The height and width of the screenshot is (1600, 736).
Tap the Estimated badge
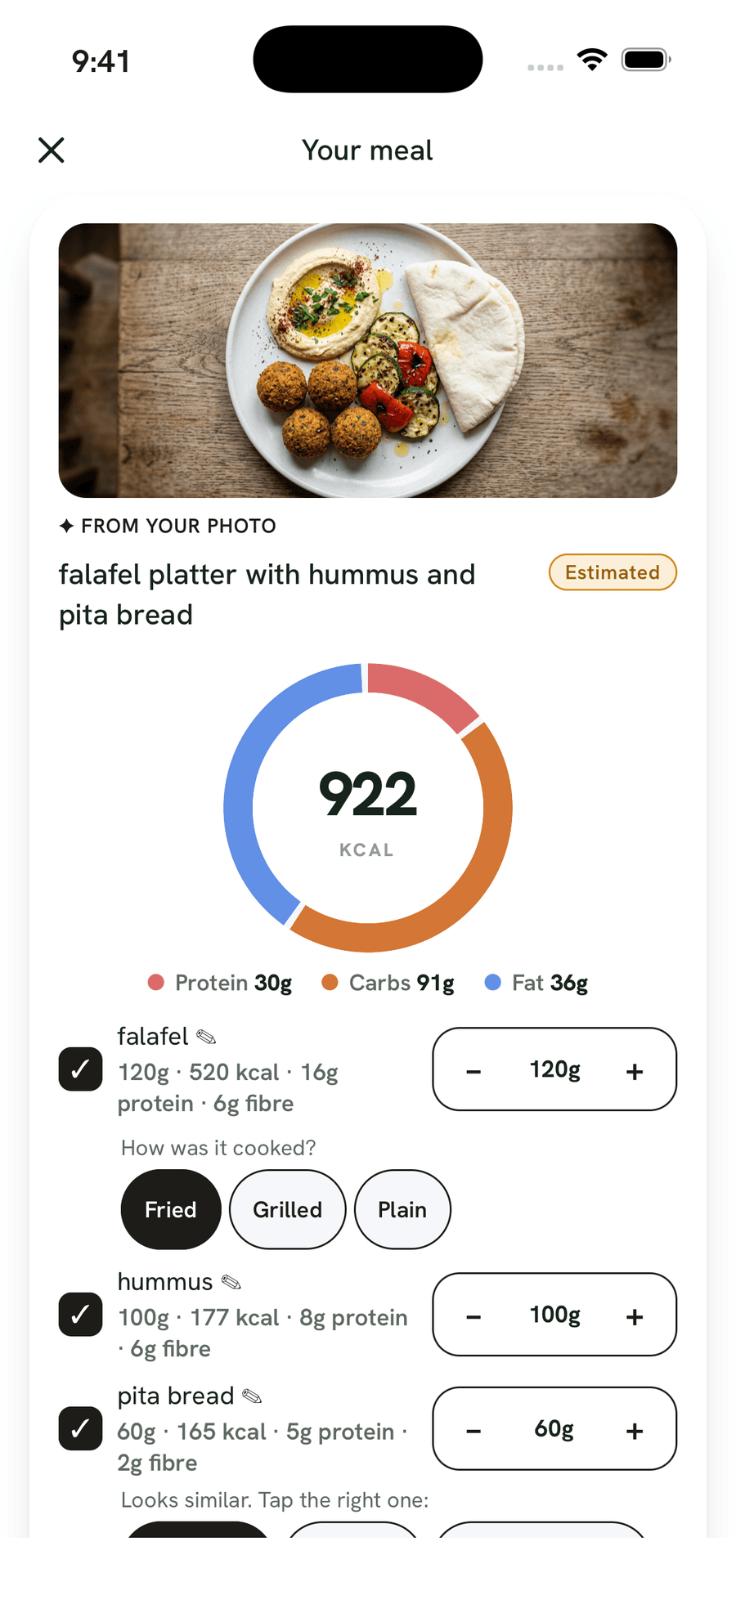pyautogui.click(x=613, y=572)
